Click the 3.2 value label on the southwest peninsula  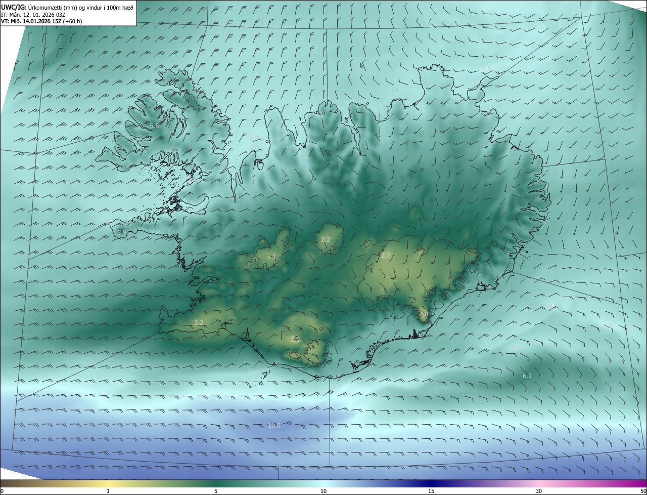(199, 322)
